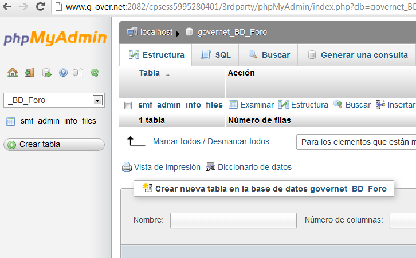Click the page icon in address bar
The width and height of the screenshot is (416, 258).
[58, 7]
